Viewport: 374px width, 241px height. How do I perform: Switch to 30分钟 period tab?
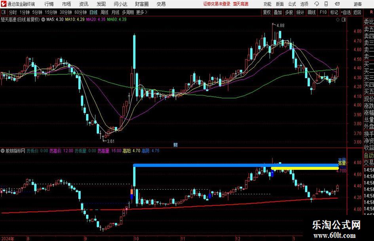point(66,12)
